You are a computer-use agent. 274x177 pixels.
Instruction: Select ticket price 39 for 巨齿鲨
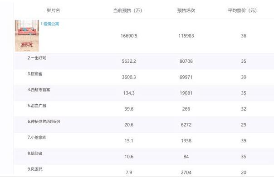pyautogui.click(x=244, y=77)
